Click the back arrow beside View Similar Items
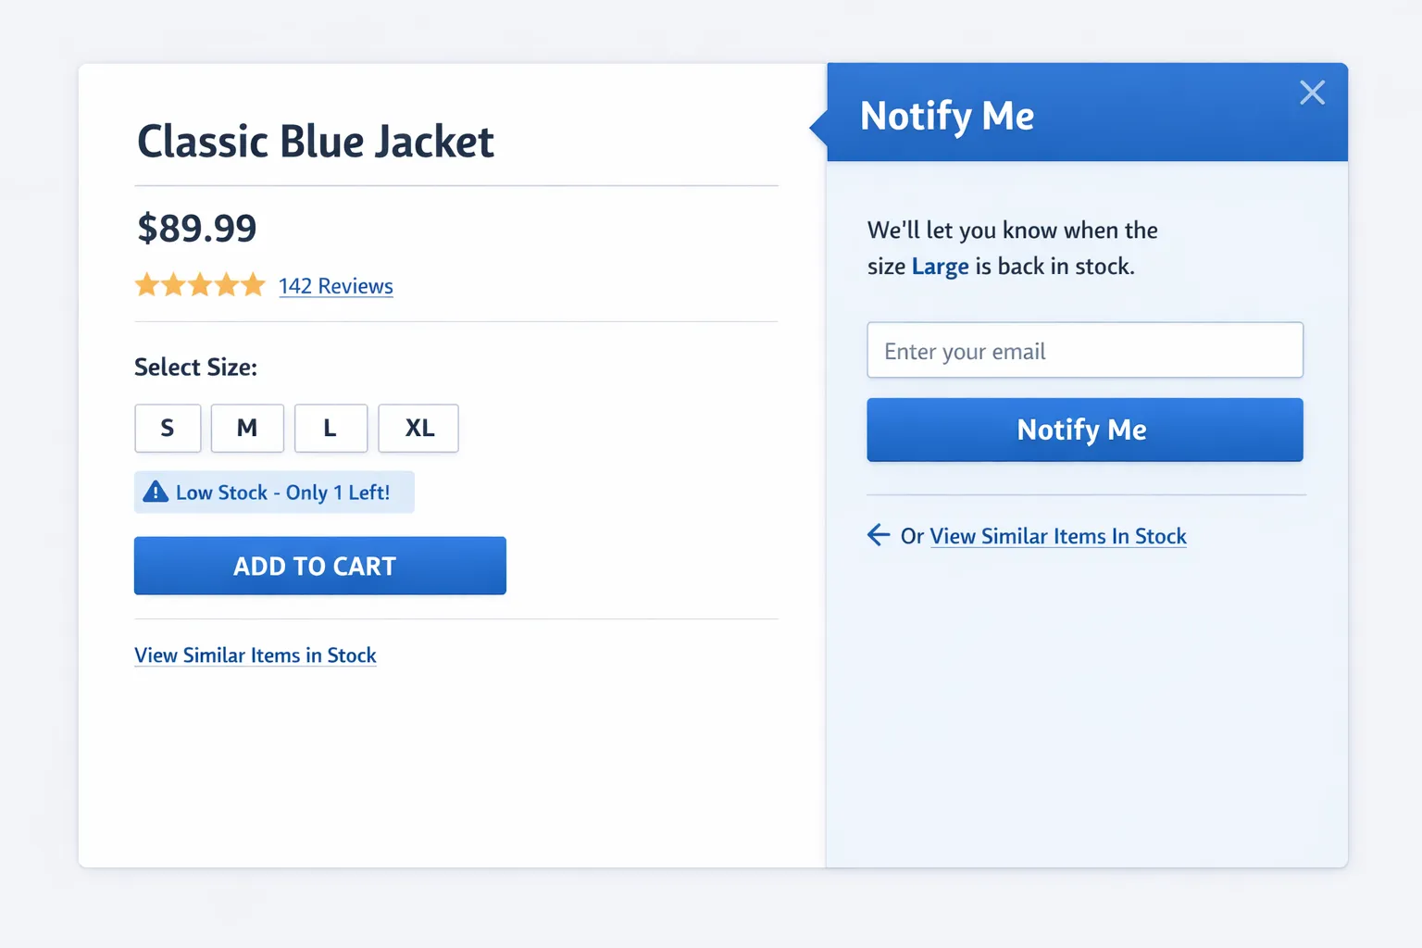 coord(878,535)
